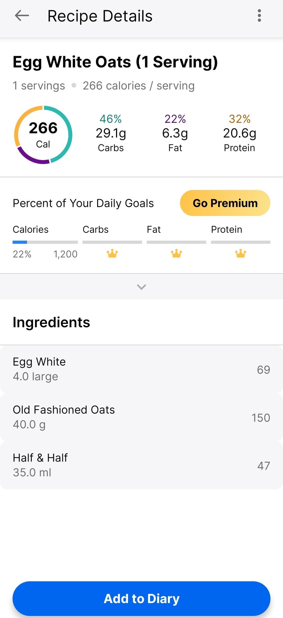Tap the Protein goal progress bar
Image resolution: width=283 pixels, height=618 pixels.
[x=241, y=242]
